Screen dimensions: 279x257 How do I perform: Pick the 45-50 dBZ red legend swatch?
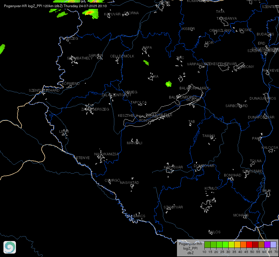pos(249,244)
